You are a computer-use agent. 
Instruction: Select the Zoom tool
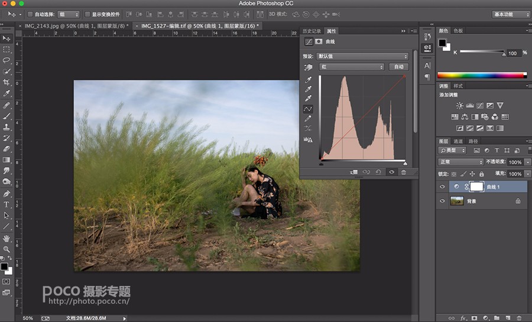tap(7, 249)
